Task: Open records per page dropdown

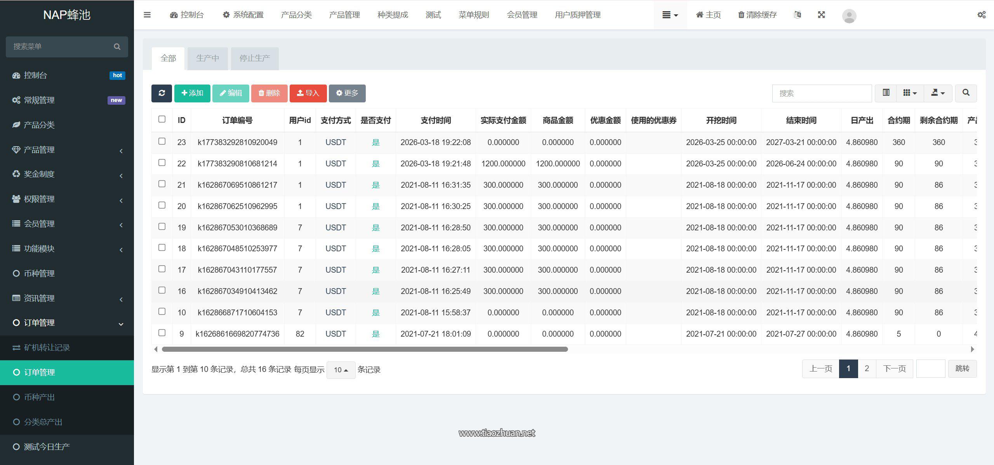Action: tap(341, 370)
